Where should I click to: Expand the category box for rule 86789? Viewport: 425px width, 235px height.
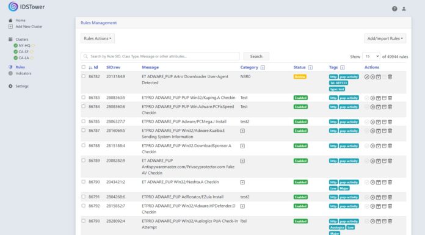242,161
